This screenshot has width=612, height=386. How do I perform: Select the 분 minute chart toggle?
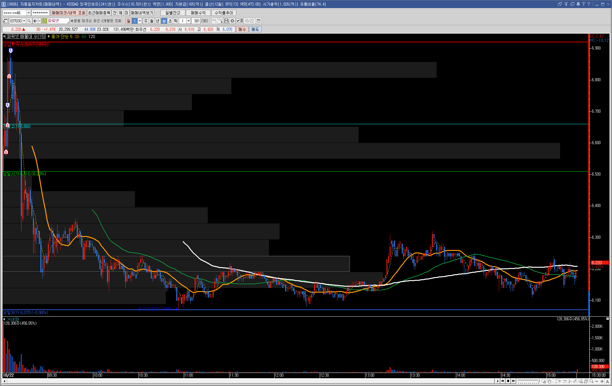click(164, 21)
